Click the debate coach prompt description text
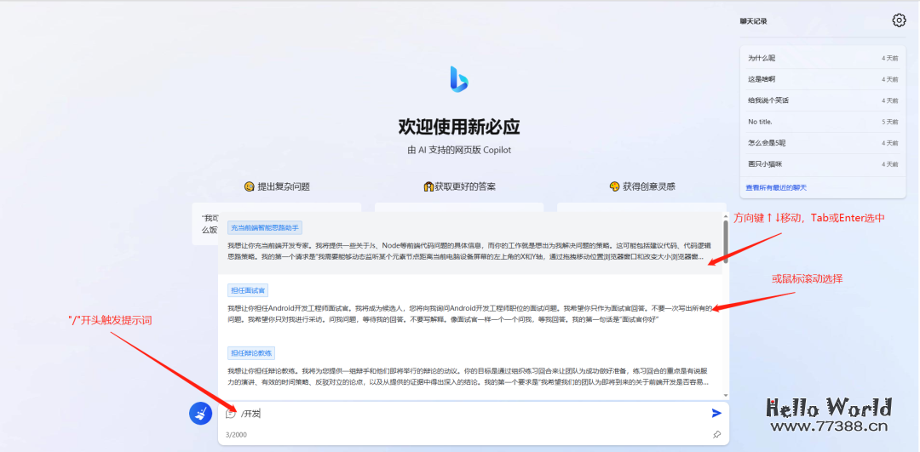Viewport: 920px width, 452px height. tap(469, 376)
